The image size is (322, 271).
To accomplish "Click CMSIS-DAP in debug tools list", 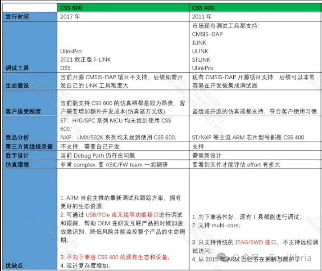I will click(x=208, y=34).
